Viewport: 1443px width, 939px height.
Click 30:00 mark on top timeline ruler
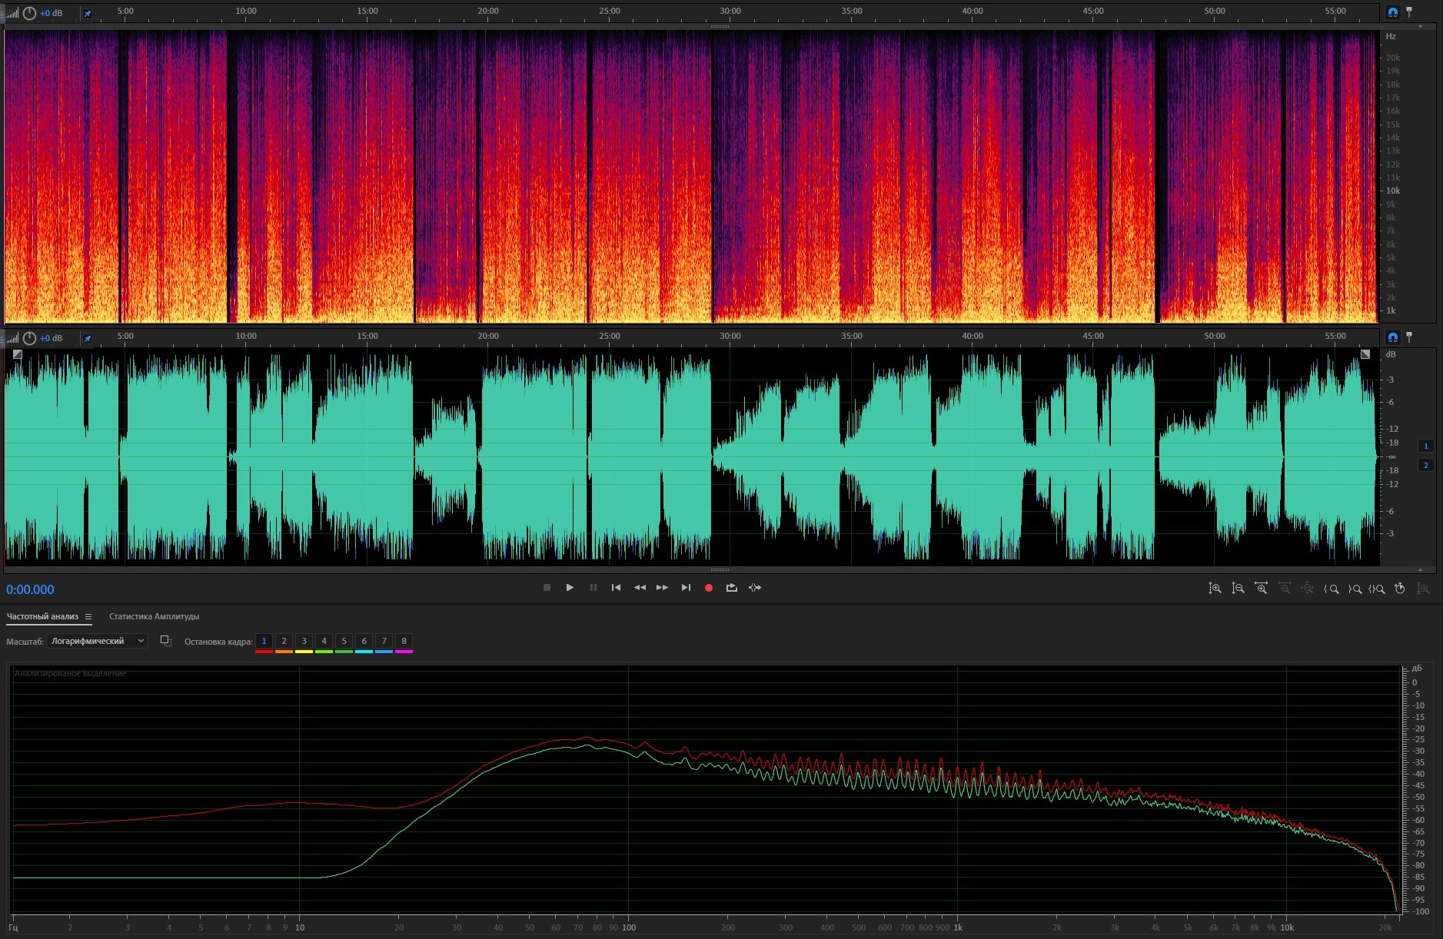730,11
